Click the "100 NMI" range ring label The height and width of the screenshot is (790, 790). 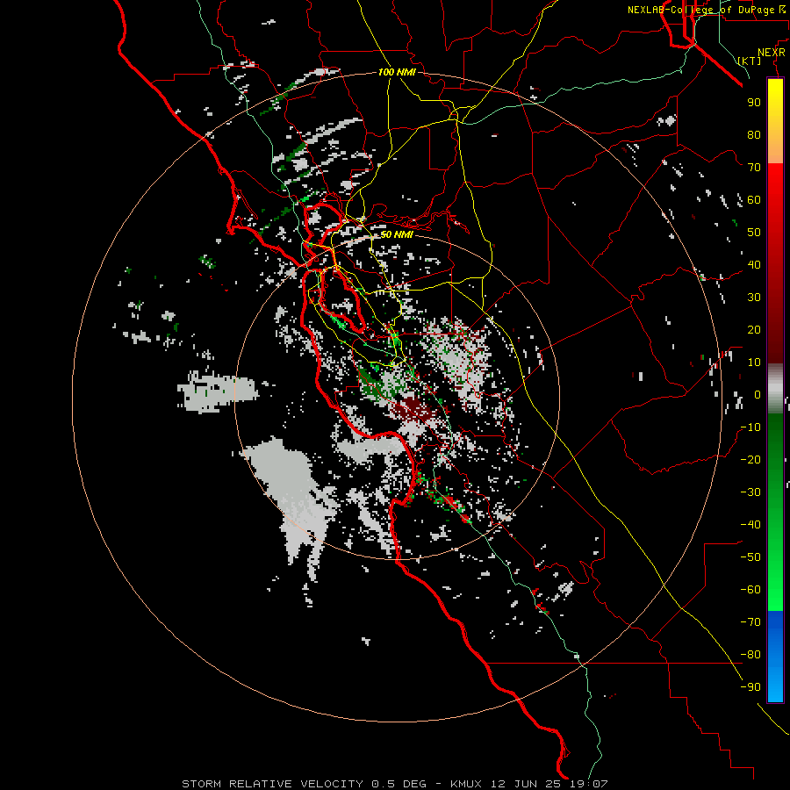397,73
